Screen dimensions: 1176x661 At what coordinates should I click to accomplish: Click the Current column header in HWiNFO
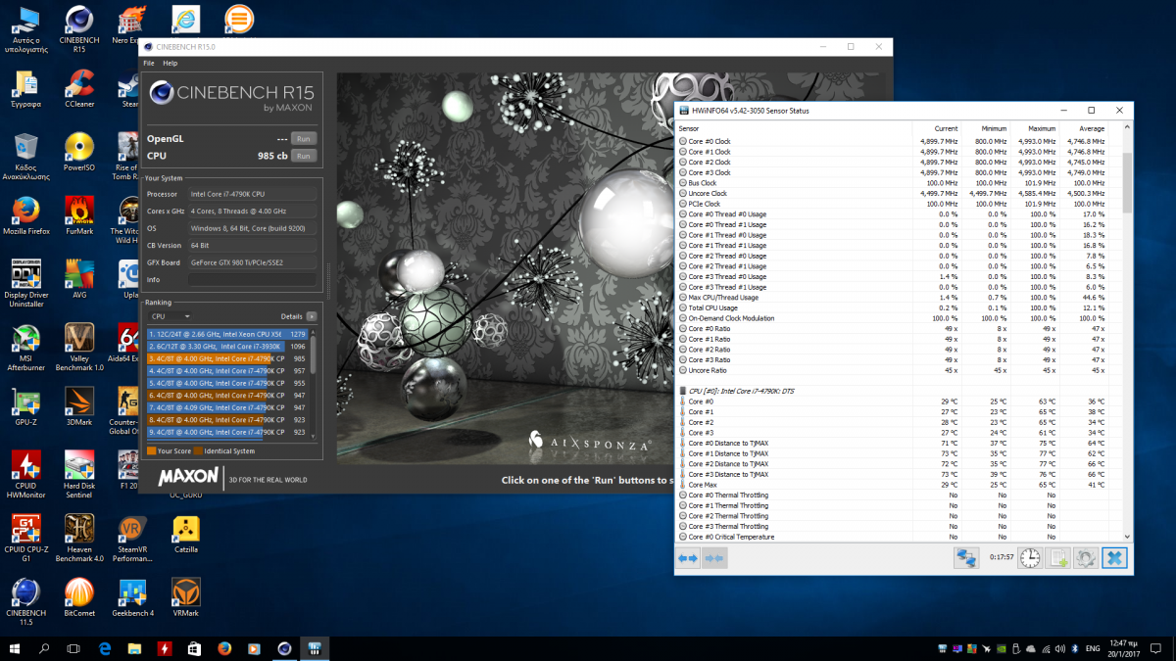[936, 128]
